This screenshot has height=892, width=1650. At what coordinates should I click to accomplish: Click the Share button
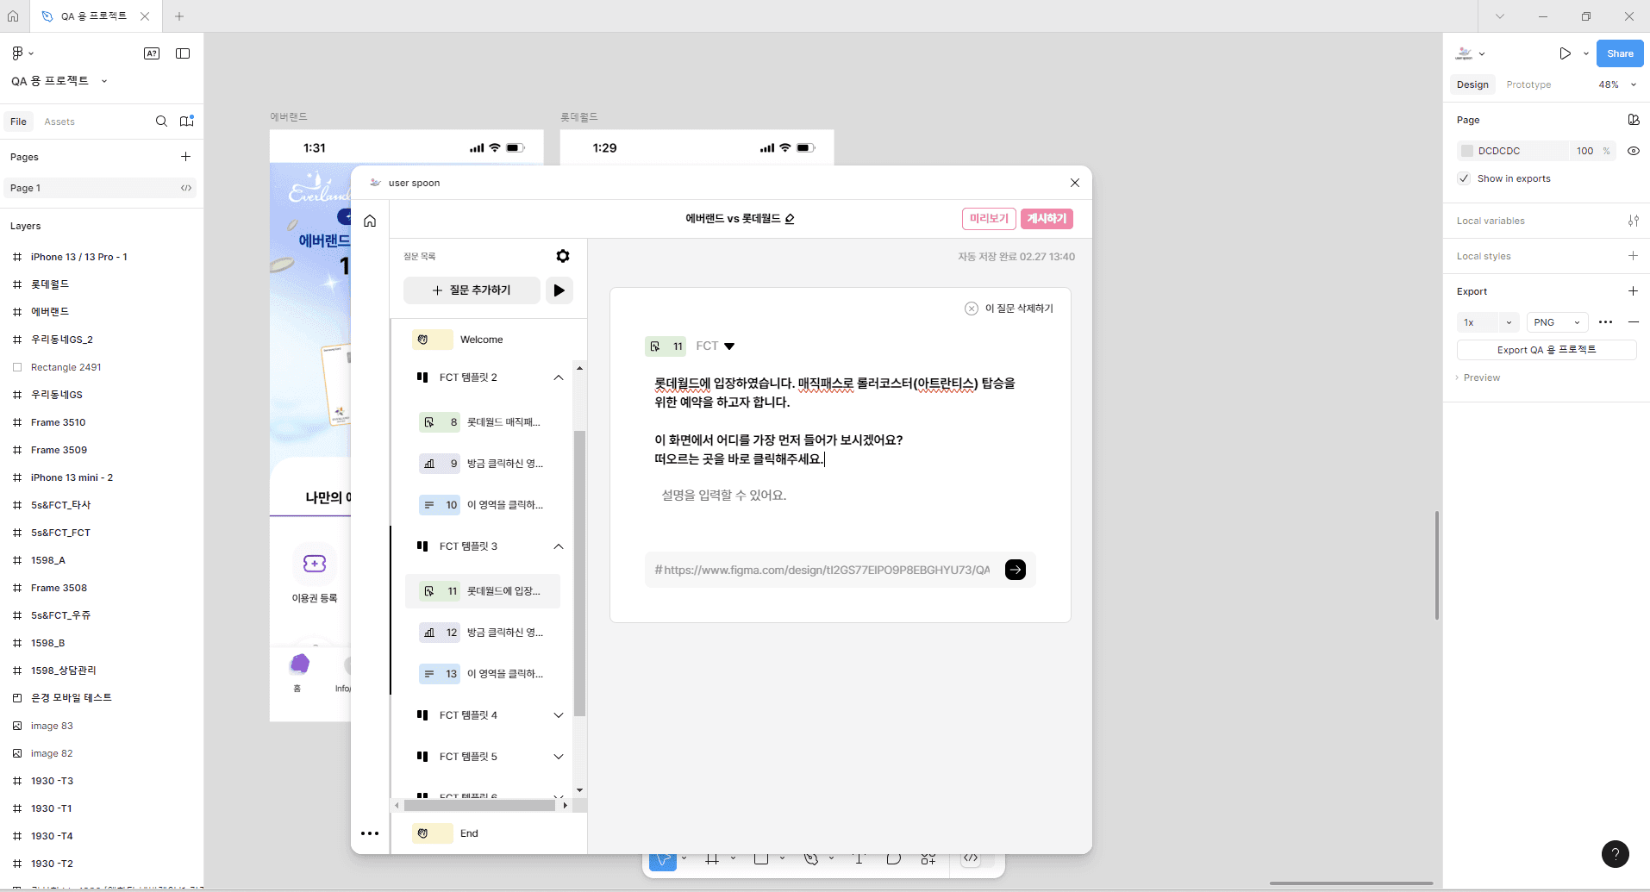click(x=1620, y=53)
